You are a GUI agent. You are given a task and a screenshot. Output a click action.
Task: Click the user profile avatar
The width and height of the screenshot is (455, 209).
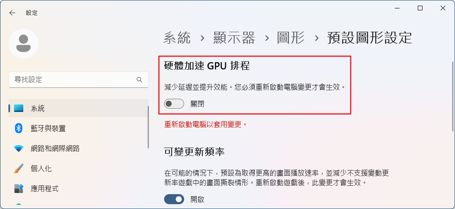pyautogui.click(x=23, y=43)
